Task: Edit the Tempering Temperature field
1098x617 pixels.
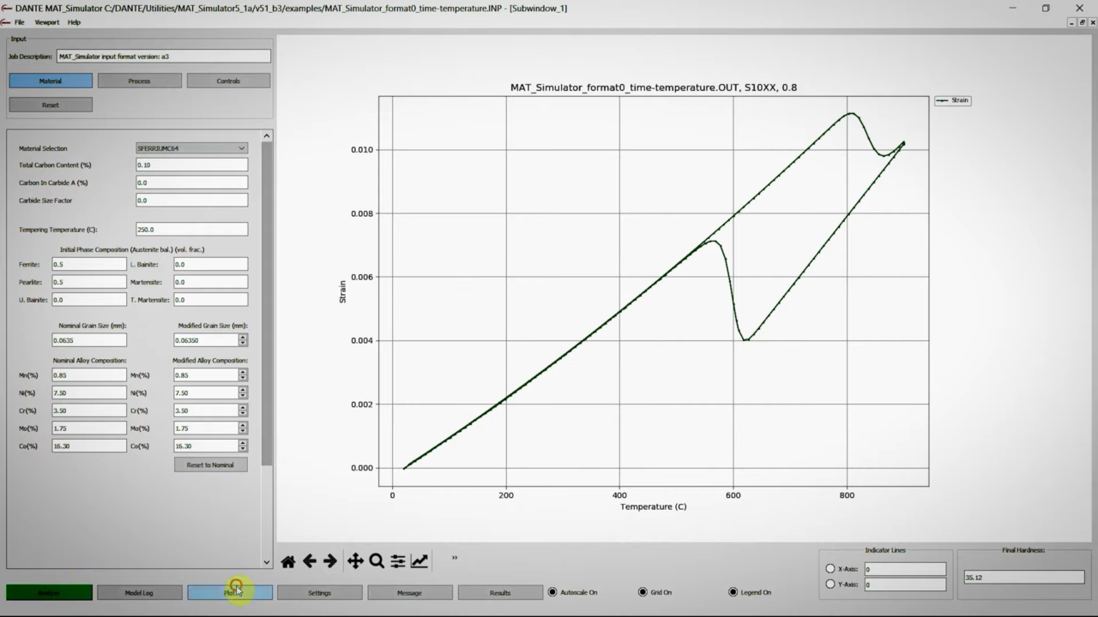Action: [x=191, y=230]
